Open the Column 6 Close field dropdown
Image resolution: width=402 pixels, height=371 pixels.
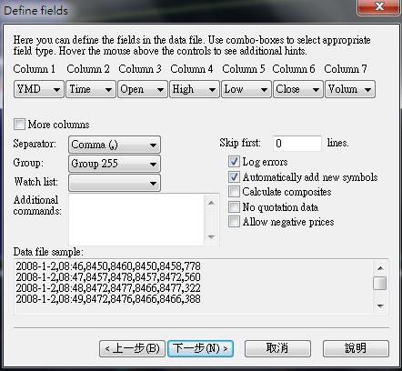click(x=298, y=89)
